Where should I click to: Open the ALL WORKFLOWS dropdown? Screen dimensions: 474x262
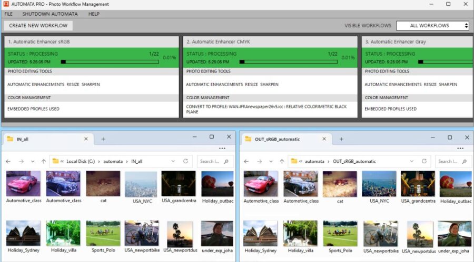click(x=432, y=26)
